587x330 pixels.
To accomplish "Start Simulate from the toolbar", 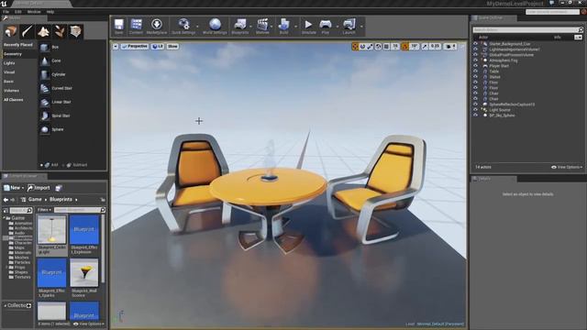I will tap(309, 27).
